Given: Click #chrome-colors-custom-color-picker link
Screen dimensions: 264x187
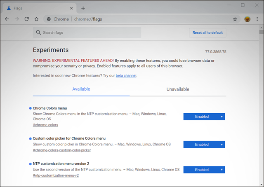Looking at the screenshot, I should point(62,150).
